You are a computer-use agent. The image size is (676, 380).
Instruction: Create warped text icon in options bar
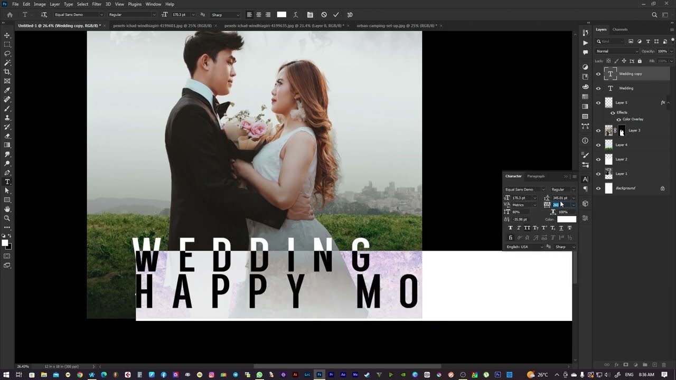pyautogui.click(x=295, y=15)
